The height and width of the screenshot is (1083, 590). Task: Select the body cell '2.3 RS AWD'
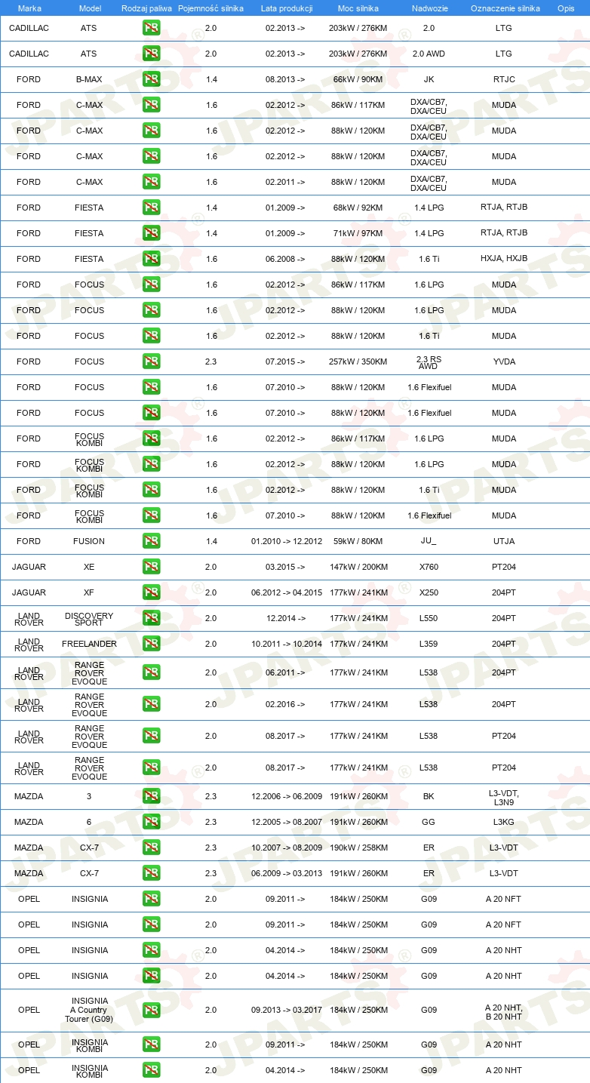click(429, 362)
